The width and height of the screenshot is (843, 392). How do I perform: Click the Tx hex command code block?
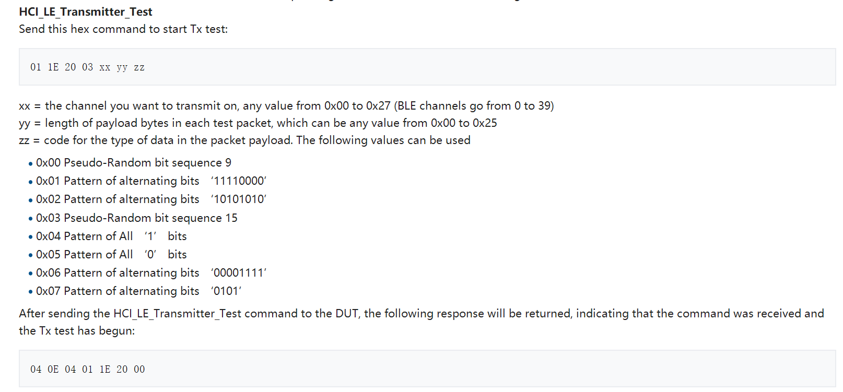427,67
